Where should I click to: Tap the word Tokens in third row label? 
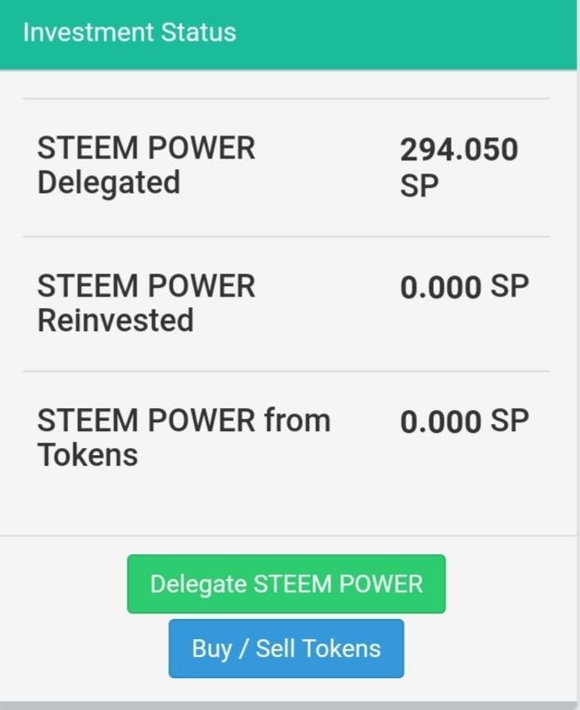click(88, 455)
